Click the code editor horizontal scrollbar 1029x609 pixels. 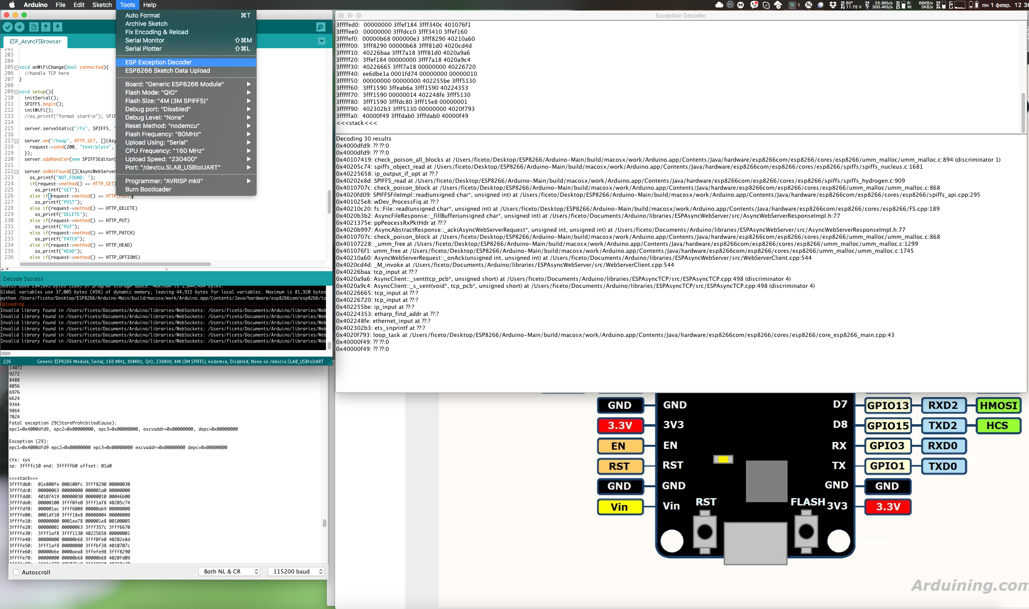coord(116,264)
